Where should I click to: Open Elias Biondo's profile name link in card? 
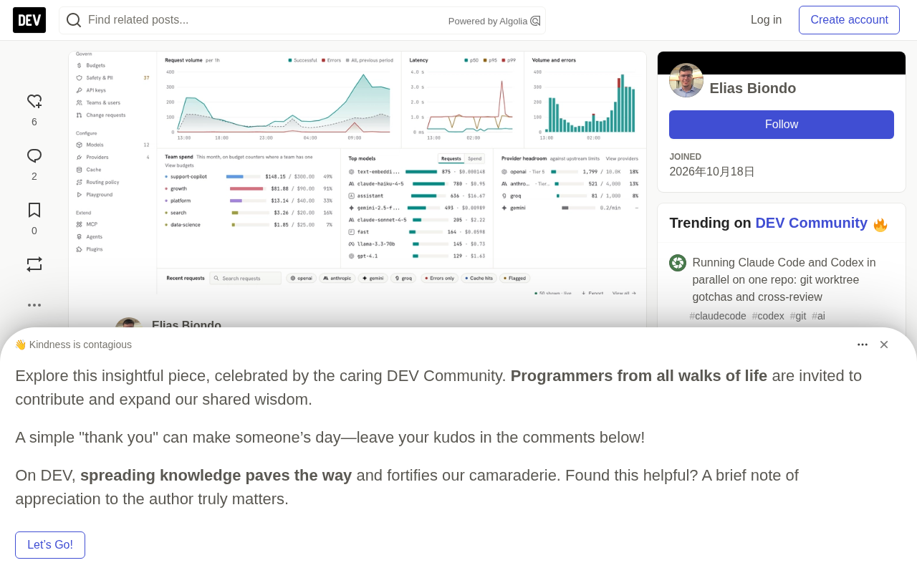(753, 88)
